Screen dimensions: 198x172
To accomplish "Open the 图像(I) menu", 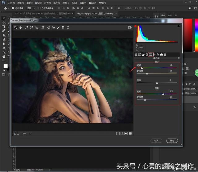I will coord(30,3).
